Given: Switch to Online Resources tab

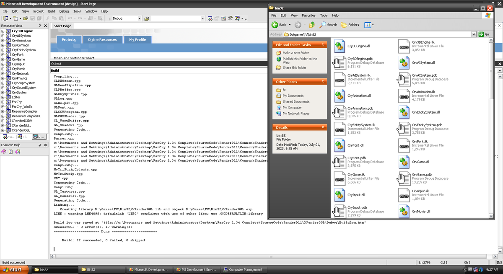Looking at the screenshot, I should (102, 39).
